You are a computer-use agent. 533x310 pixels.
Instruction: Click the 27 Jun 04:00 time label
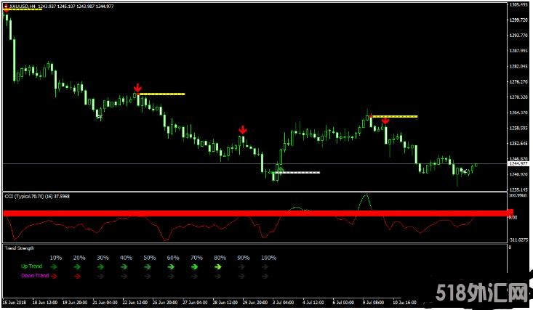(195, 302)
